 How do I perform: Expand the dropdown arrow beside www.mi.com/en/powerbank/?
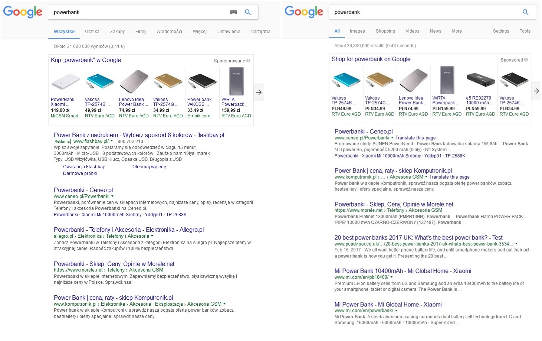[x=396, y=311]
